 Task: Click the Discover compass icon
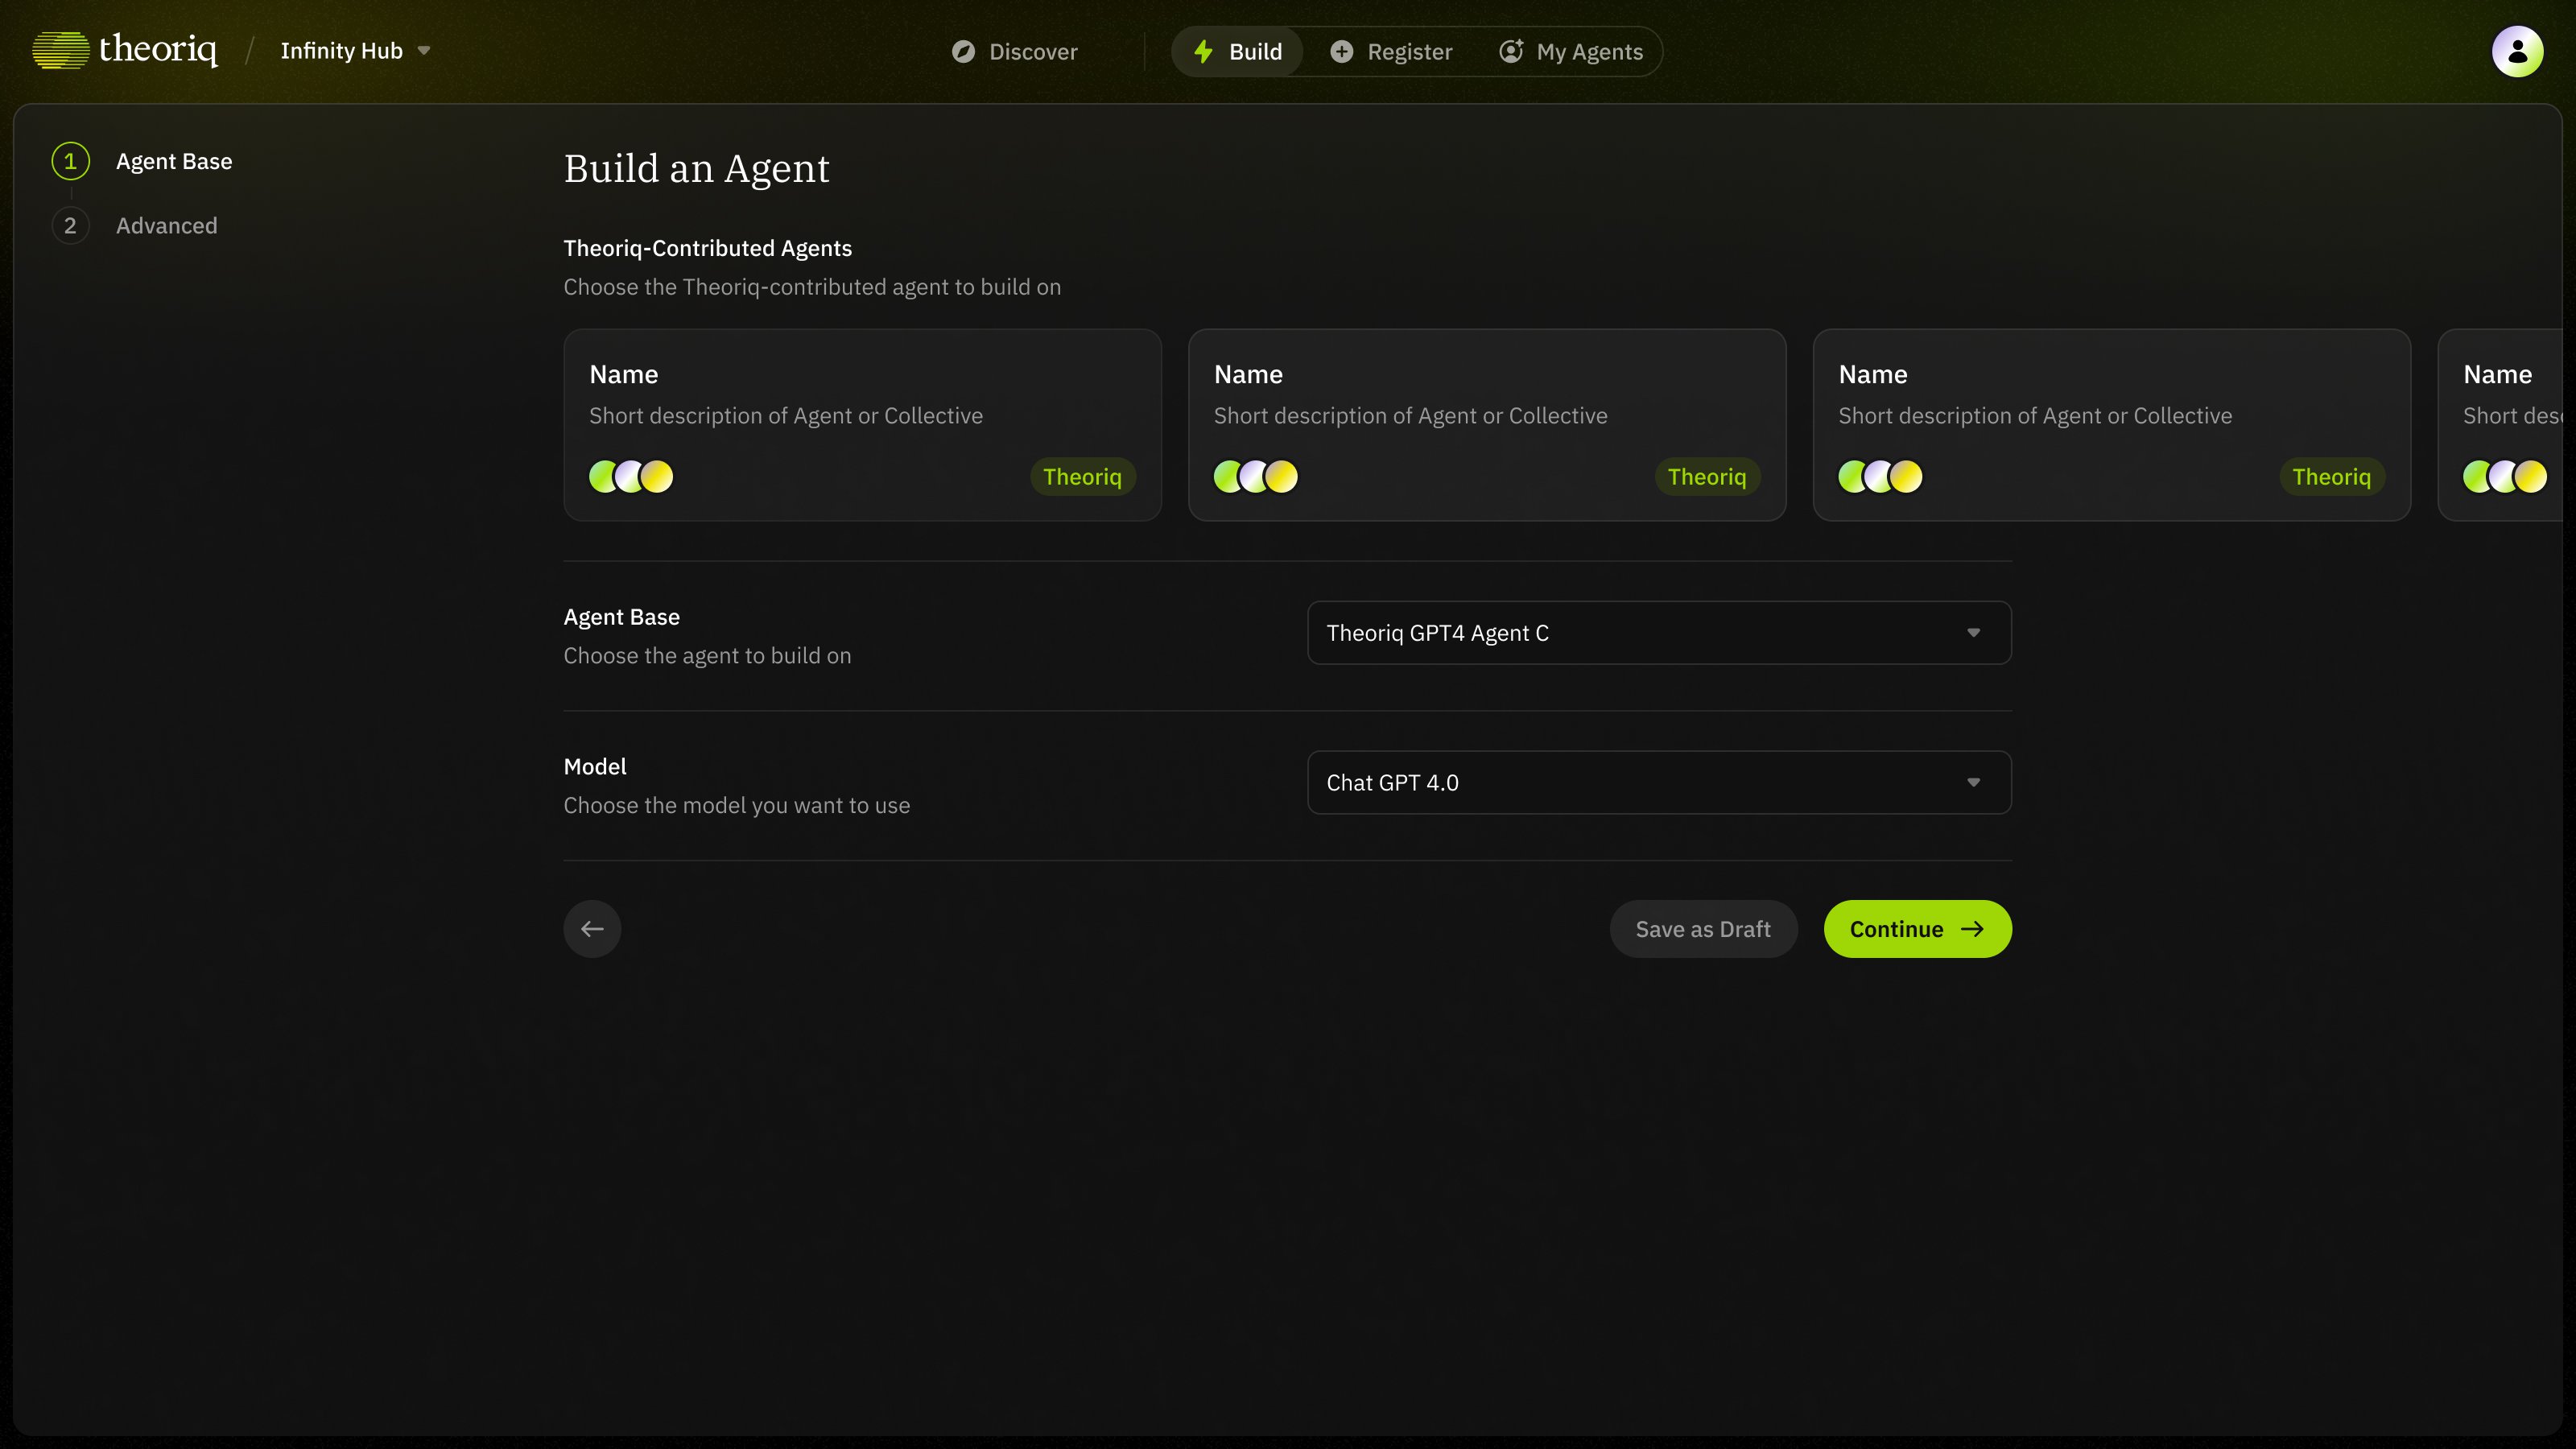point(963,52)
